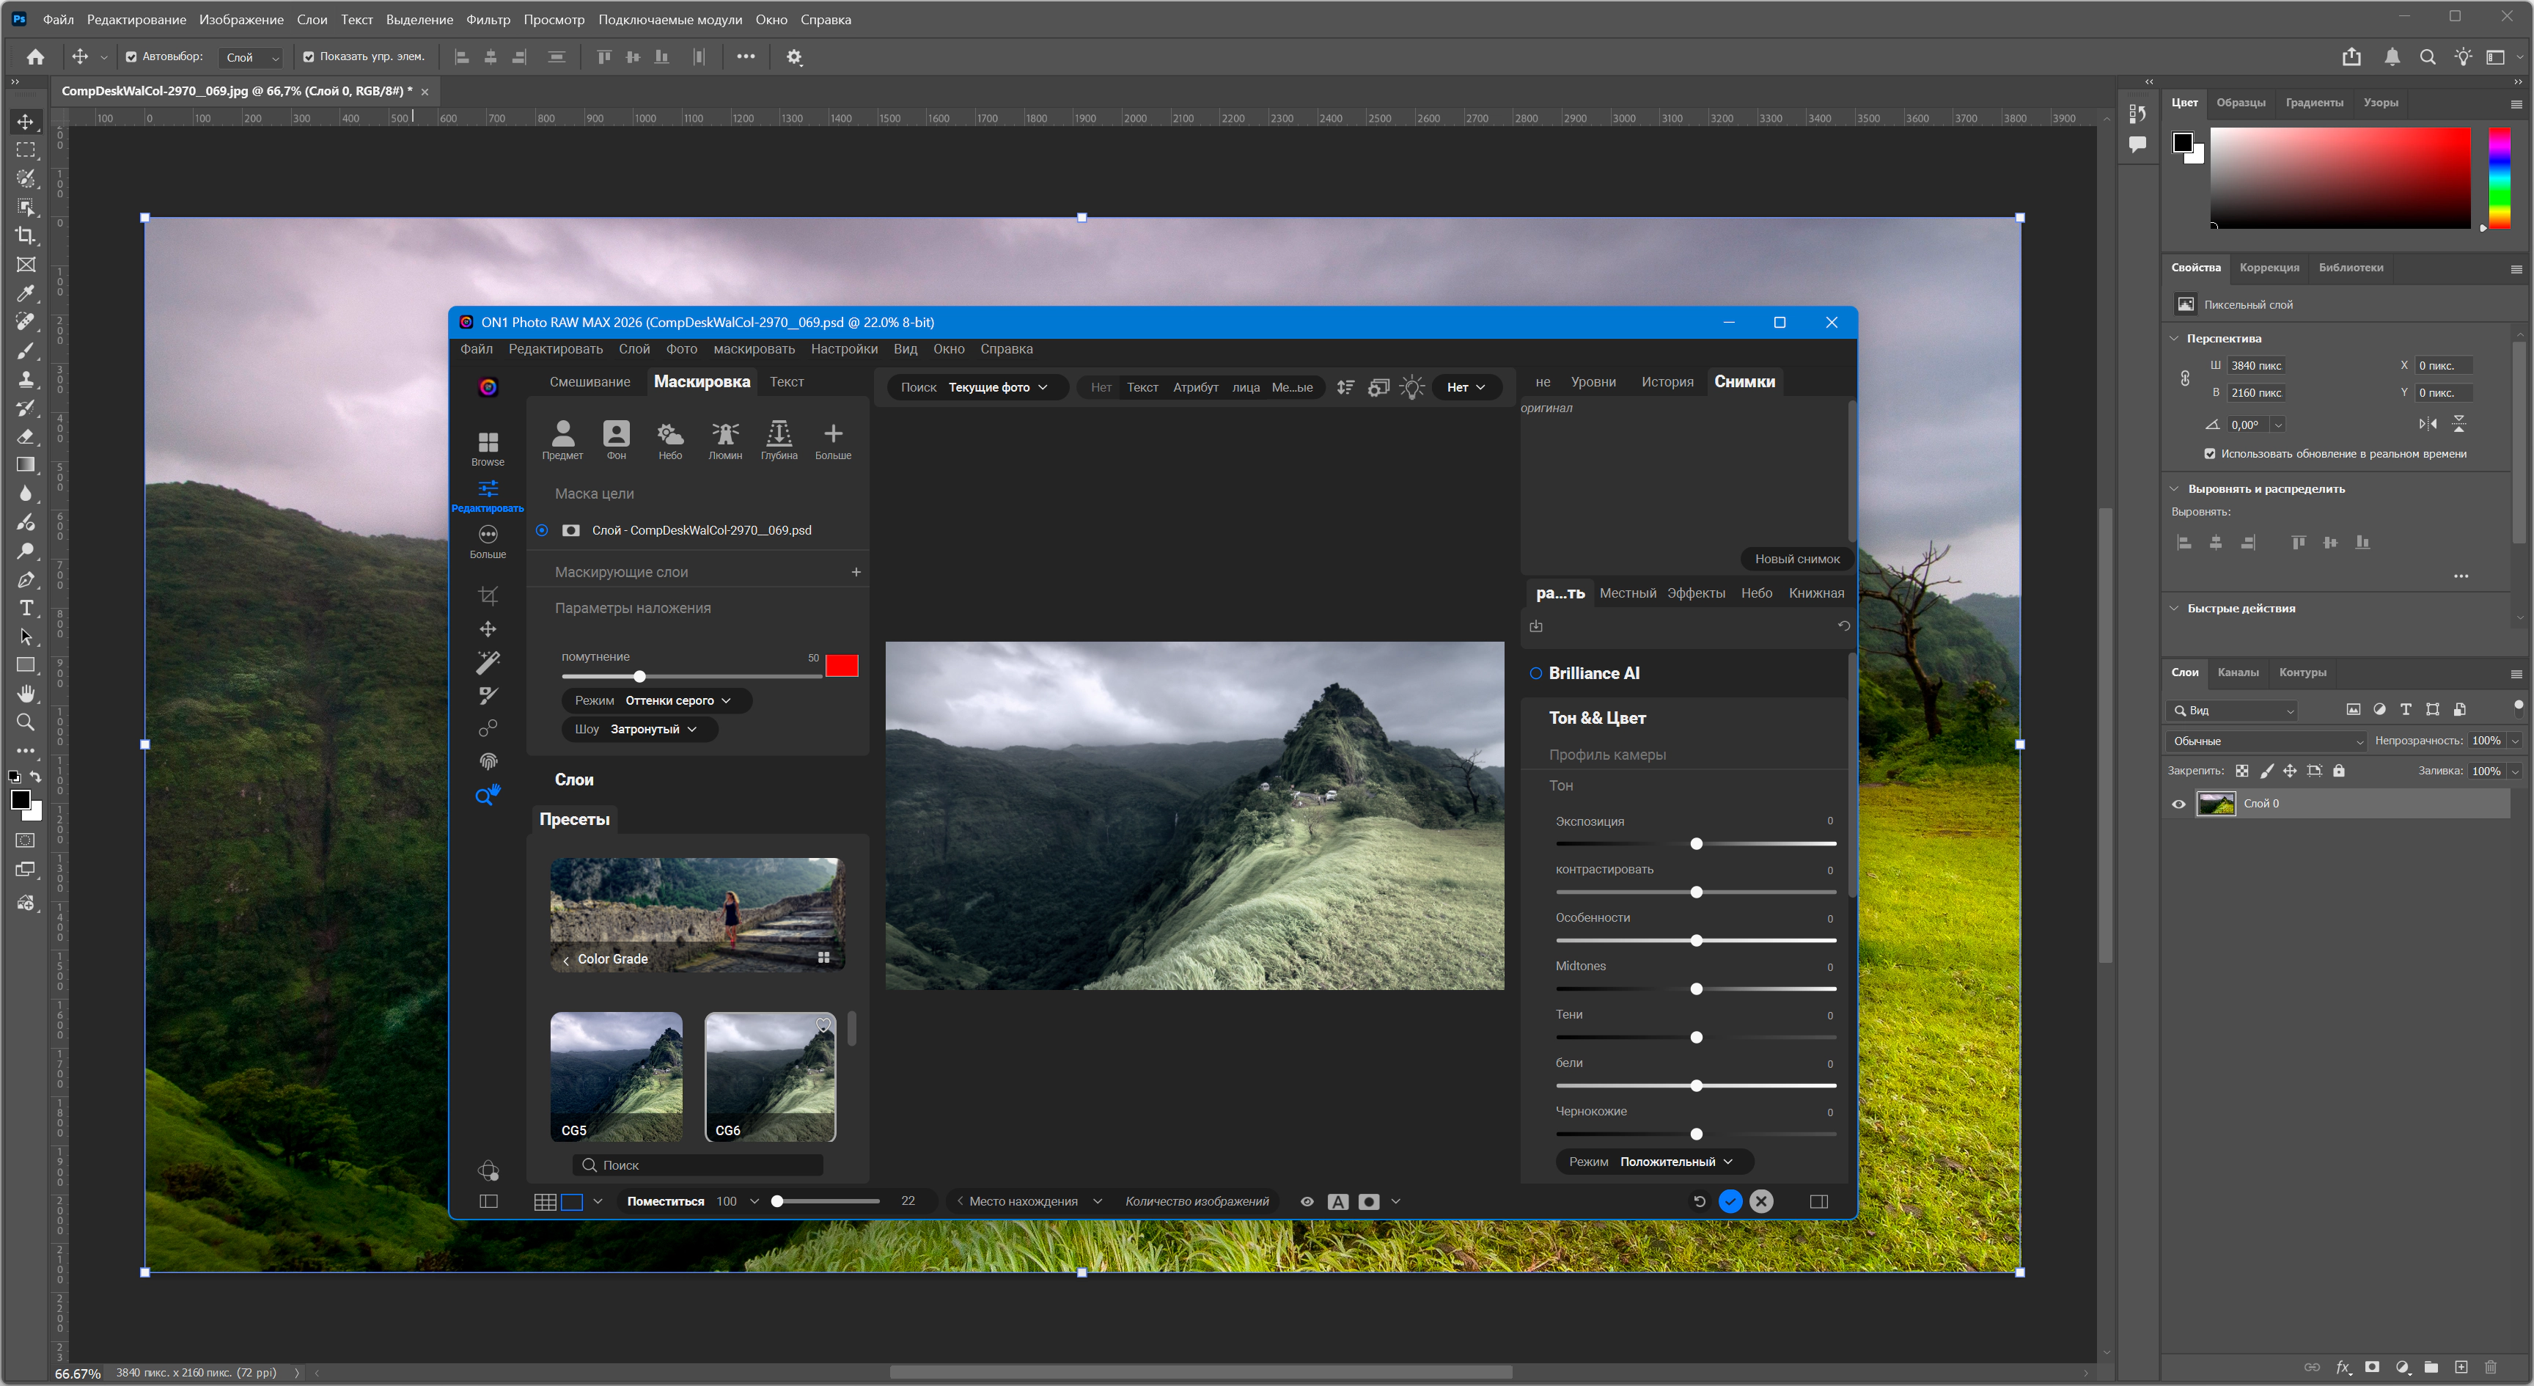
Task: Hide Слой 0 using the eye icon
Action: (2178, 804)
